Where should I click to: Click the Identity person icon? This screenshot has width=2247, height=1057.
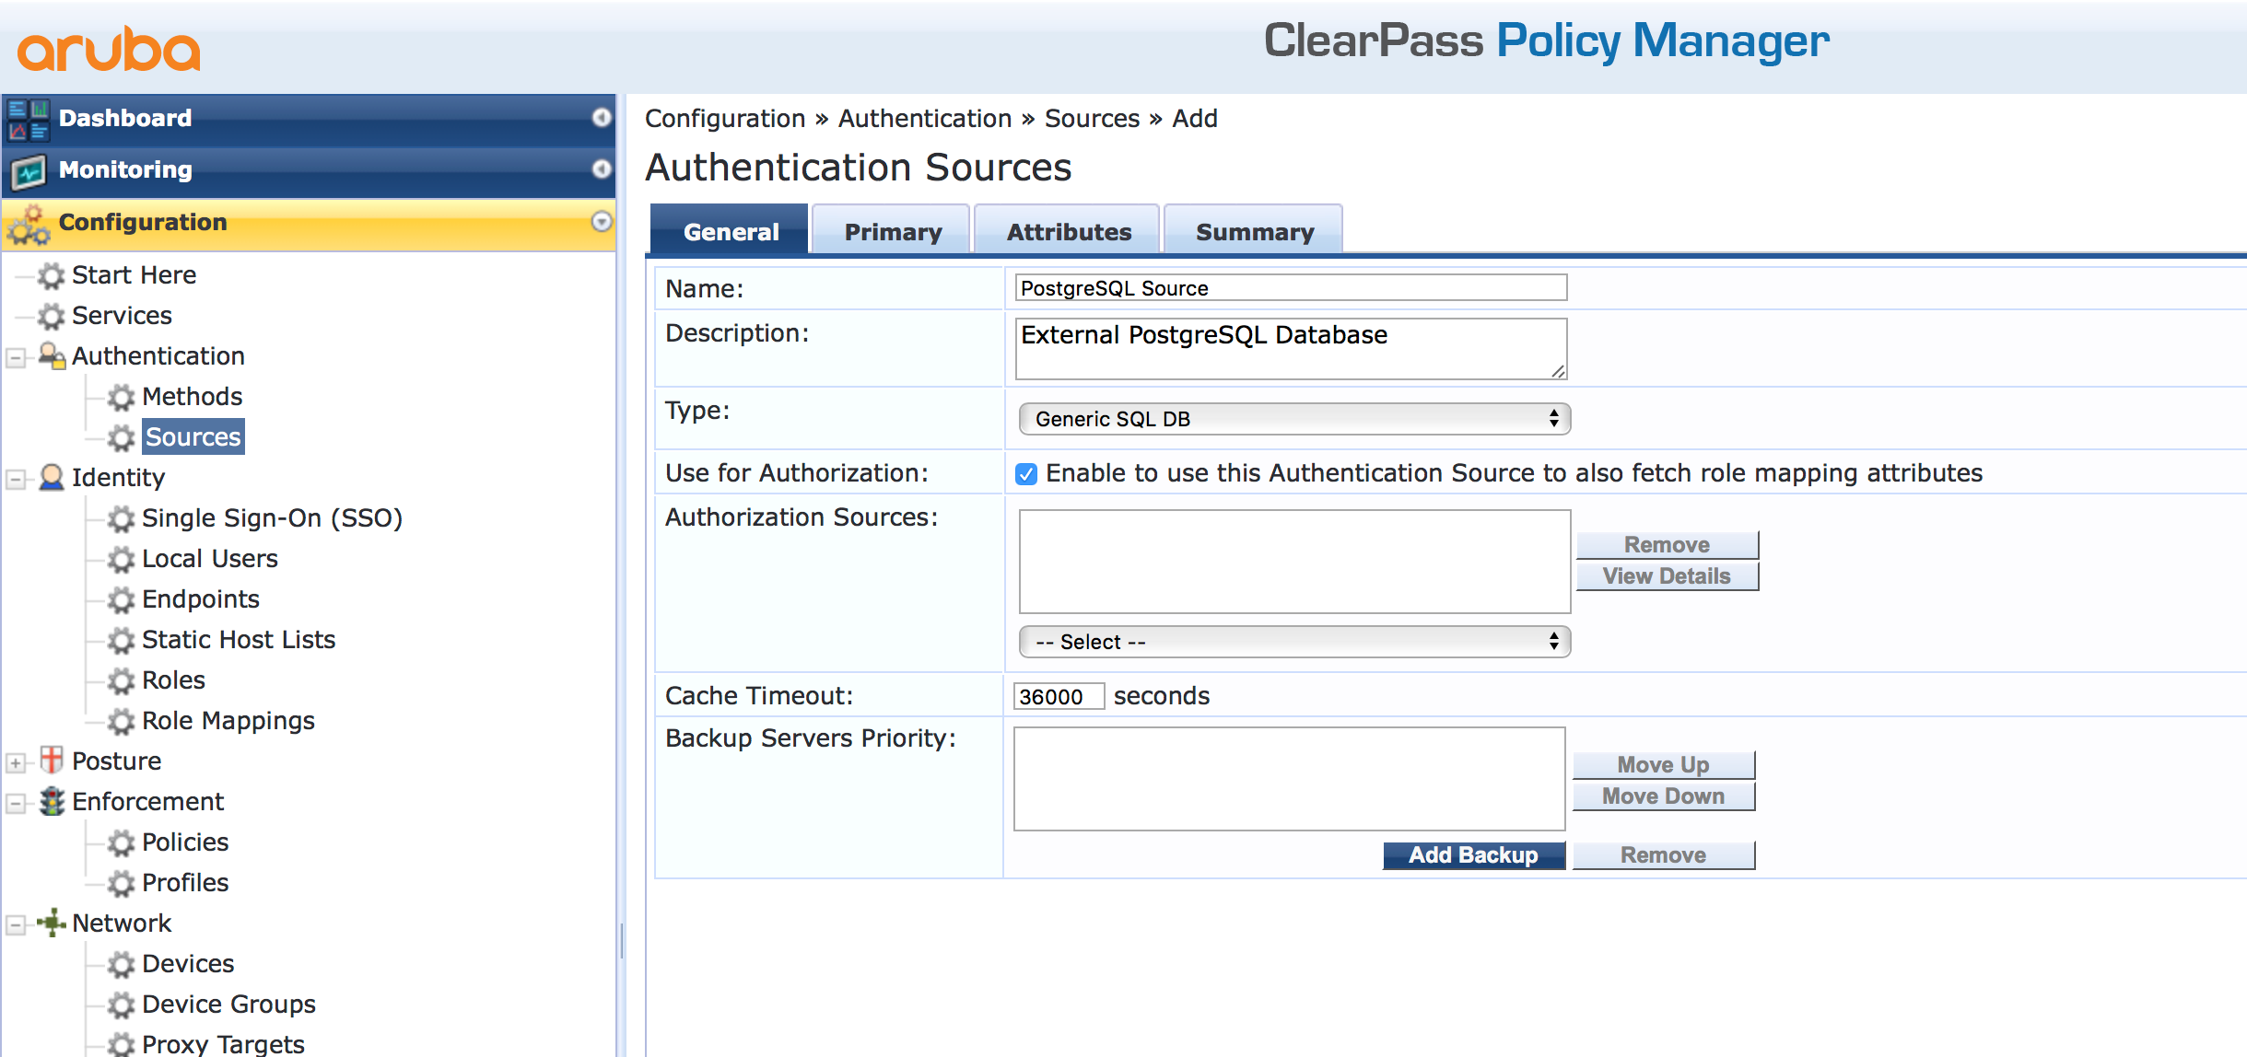(52, 477)
